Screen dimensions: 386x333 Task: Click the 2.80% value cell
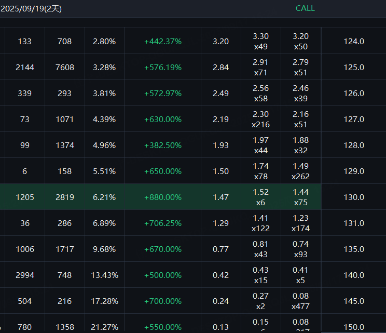(104, 42)
